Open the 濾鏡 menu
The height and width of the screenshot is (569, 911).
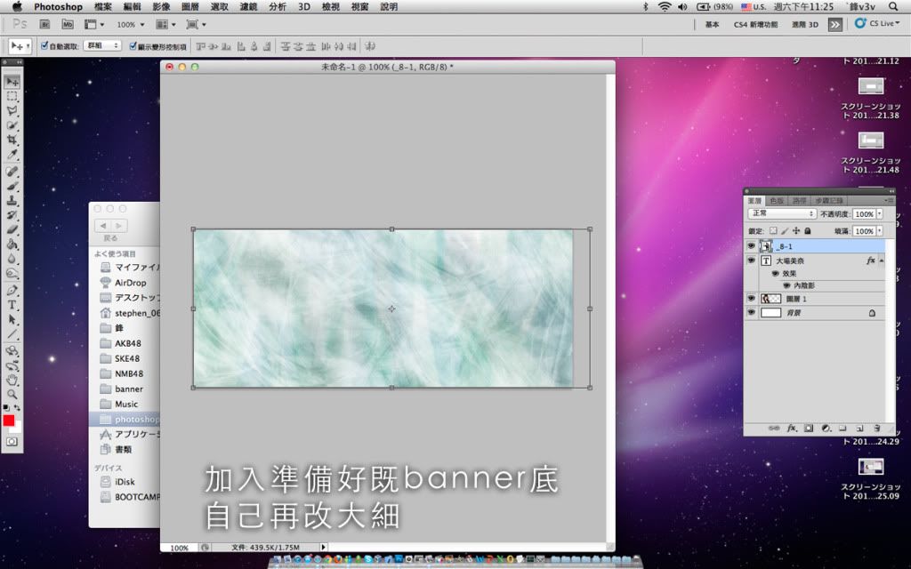(x=248, y=6)
